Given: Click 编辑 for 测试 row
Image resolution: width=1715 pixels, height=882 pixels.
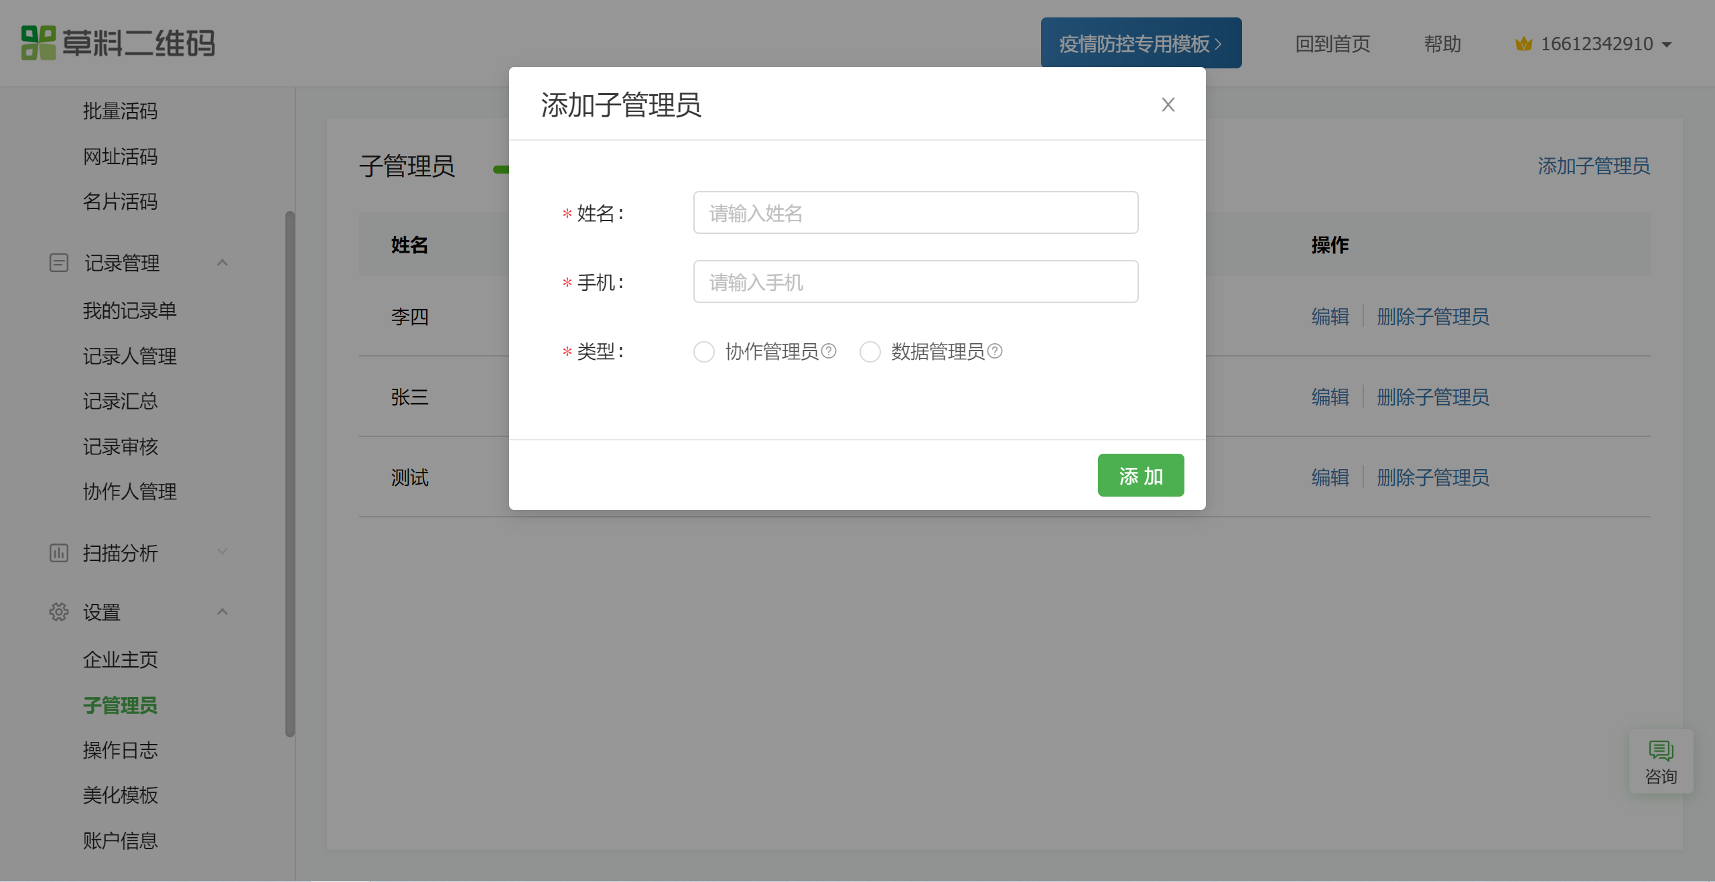Looking at the screenshot, I should pyautogui.click(x=1330, y=478).
